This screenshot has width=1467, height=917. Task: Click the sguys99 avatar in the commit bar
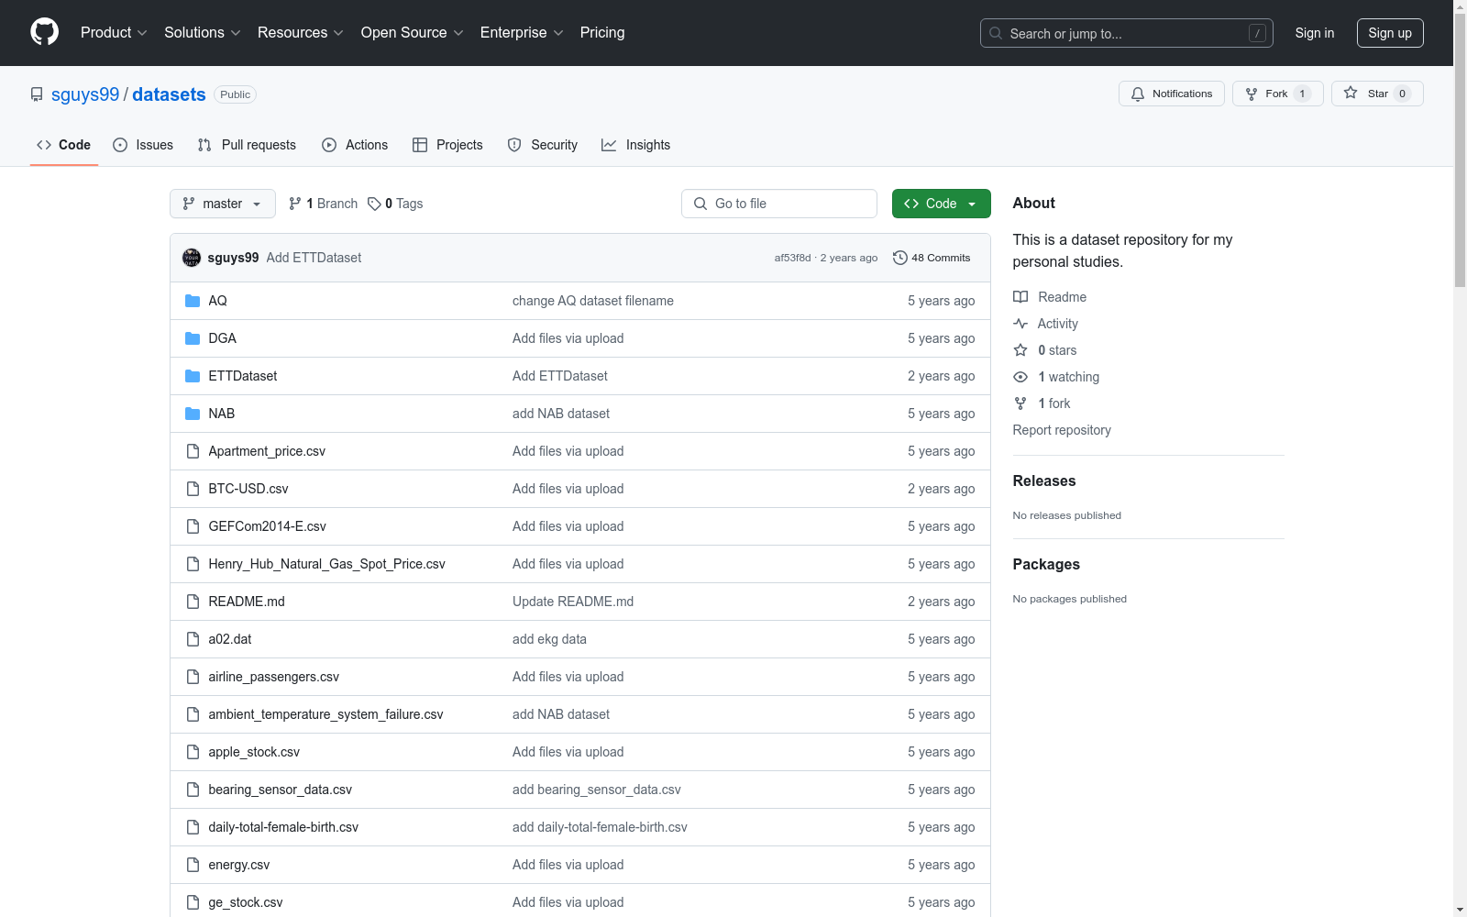[x=192, y=258]
